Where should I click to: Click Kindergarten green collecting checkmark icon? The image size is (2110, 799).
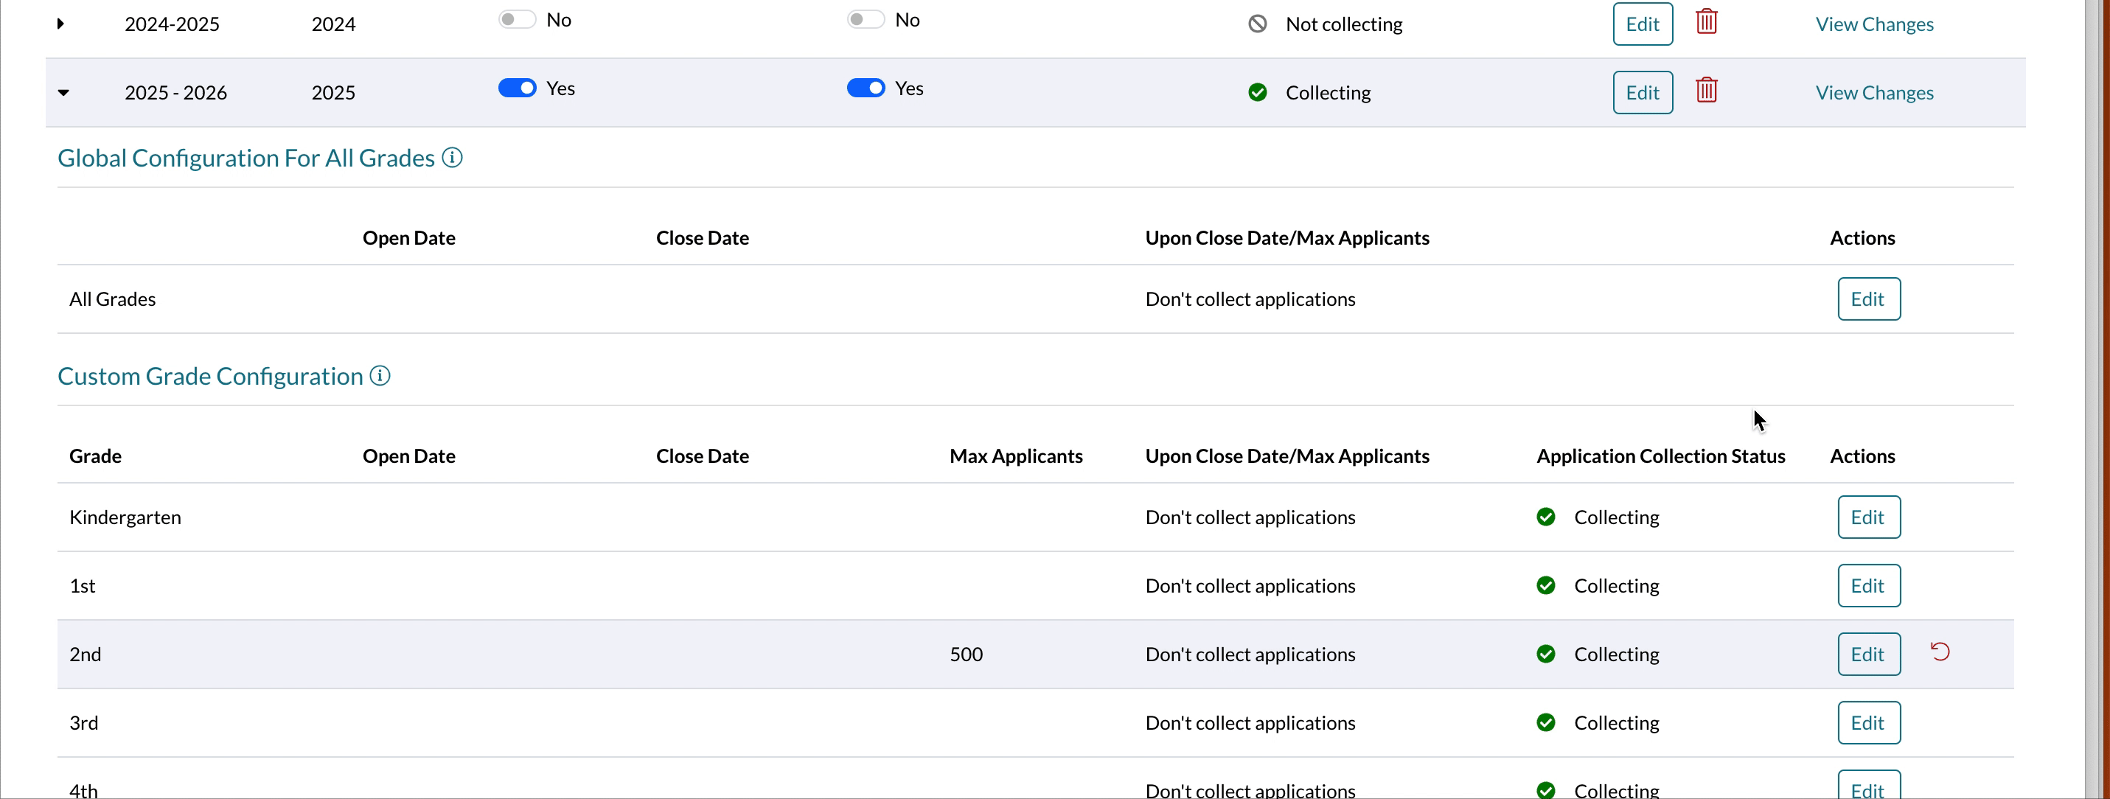point(1546,517)
